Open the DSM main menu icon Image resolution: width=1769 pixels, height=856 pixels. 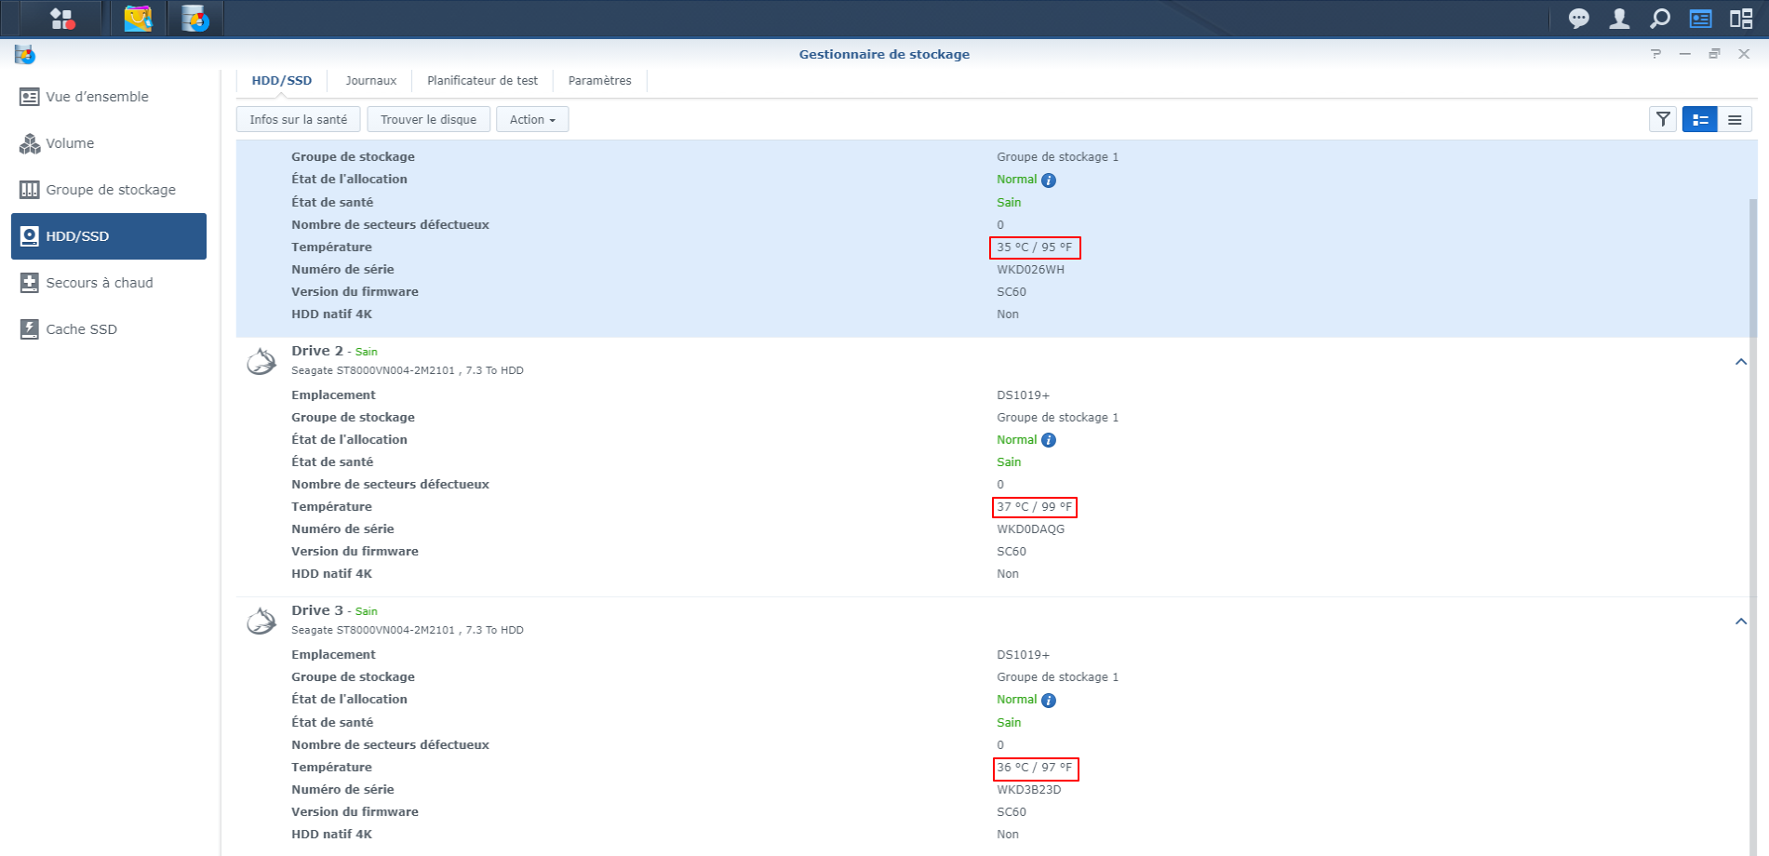[x=61, y=19]
